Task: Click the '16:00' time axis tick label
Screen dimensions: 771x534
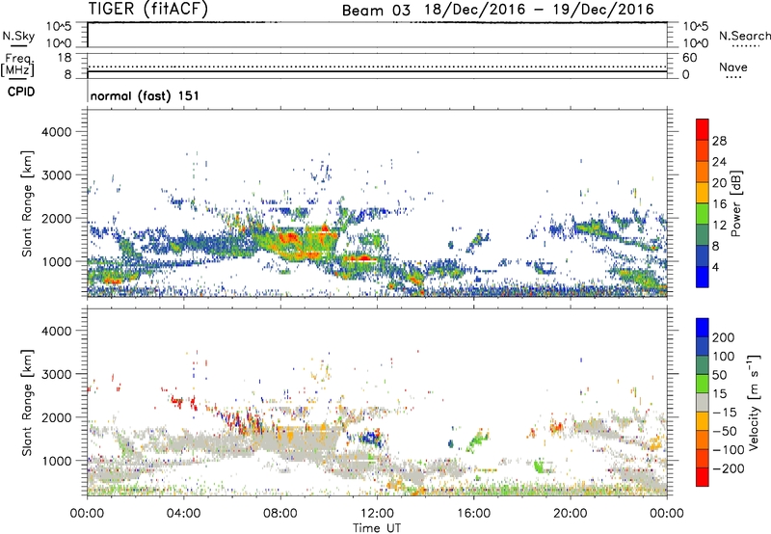Action: 473,514
